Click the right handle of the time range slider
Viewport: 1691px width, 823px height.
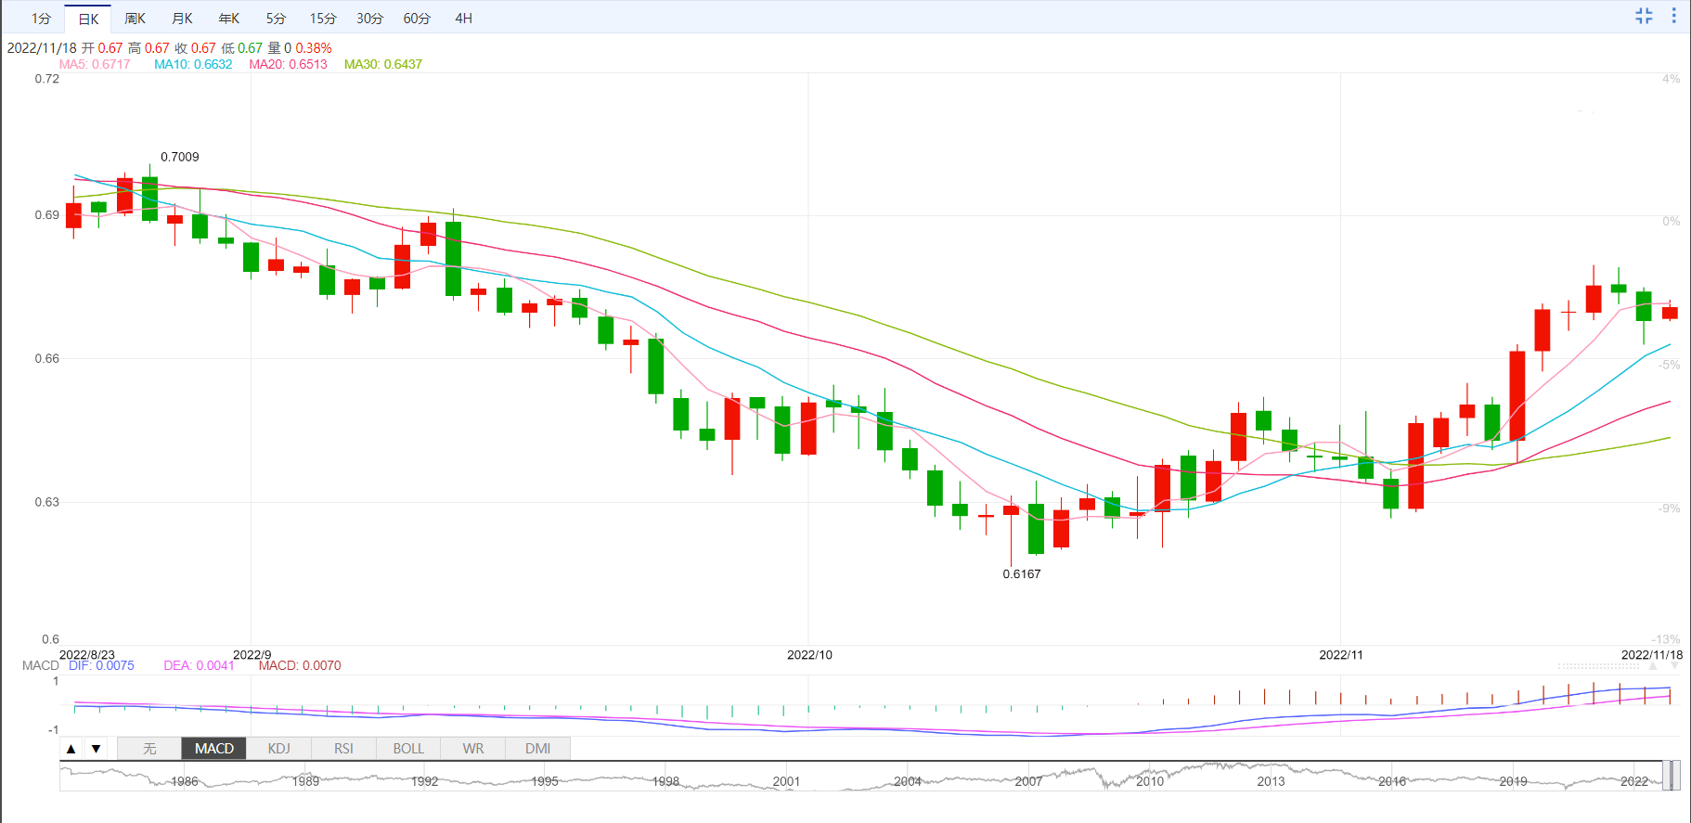tap(1676, 776)
